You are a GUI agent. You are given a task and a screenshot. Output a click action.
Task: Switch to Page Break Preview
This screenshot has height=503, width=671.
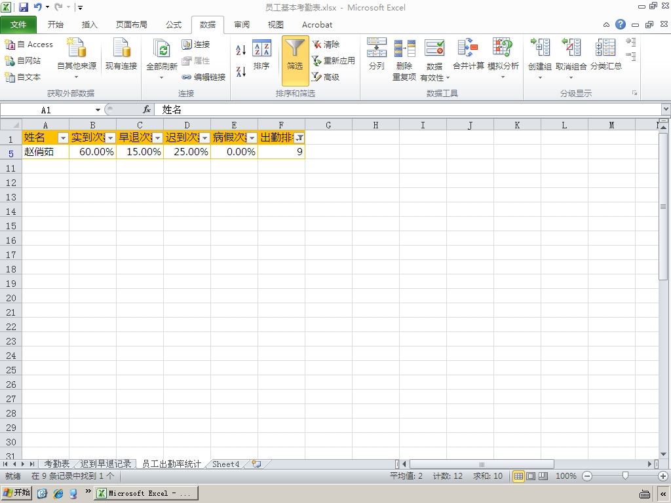543,476
